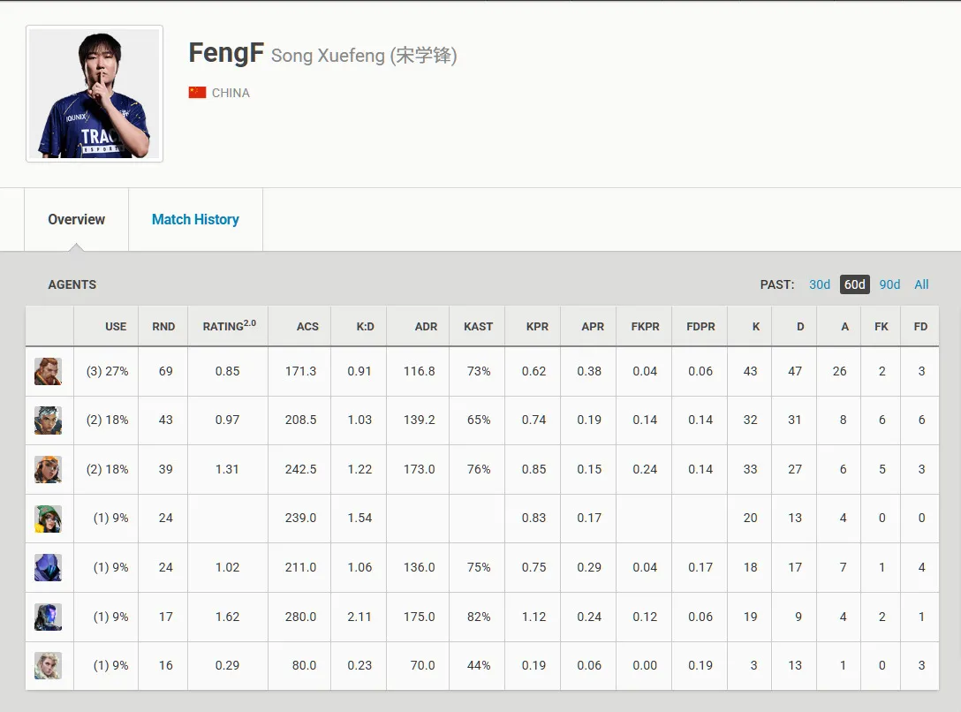961x712 pixels.
Task: Click the dark blue hooded agent icon
Action: [48, 567]
